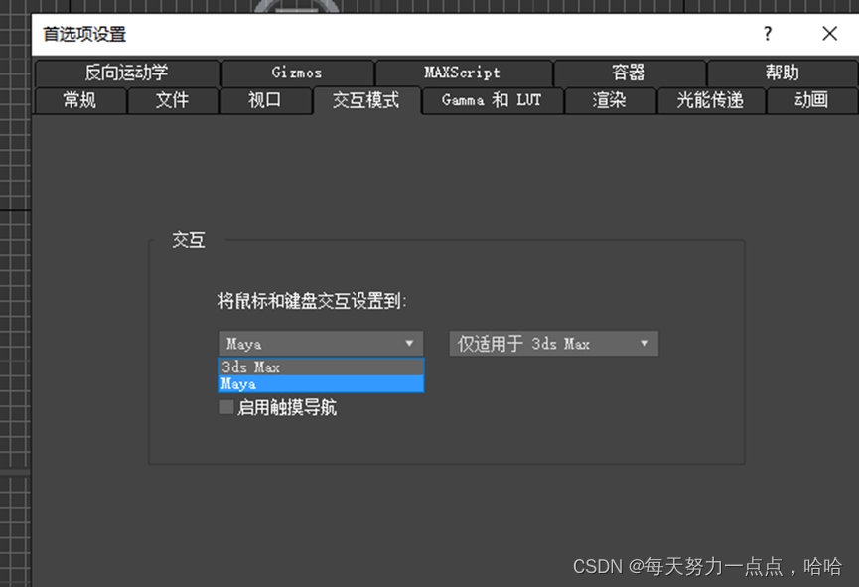The image size is (859, 587).
Task: Open the 光能传递 tab
Action: tap(711, 101)
